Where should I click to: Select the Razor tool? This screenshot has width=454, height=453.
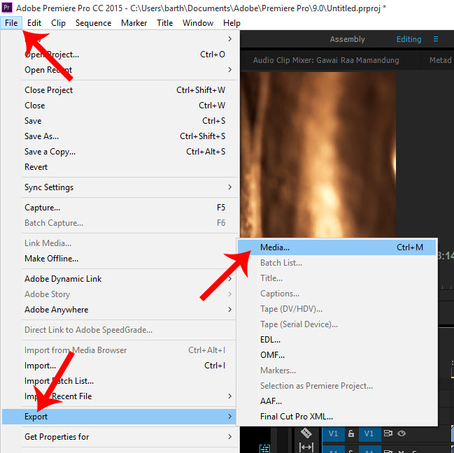tap(306, 433)
